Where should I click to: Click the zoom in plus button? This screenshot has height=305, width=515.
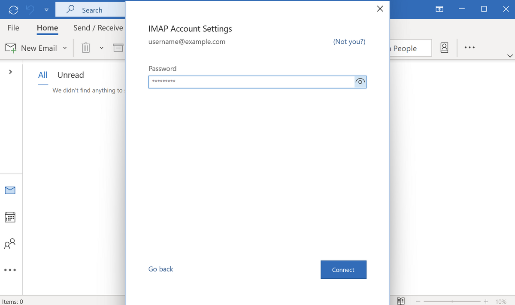coord(486,302)
